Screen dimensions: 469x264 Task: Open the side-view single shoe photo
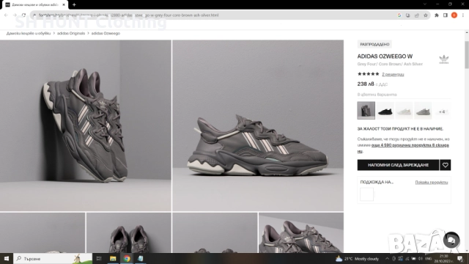[258, 125]
